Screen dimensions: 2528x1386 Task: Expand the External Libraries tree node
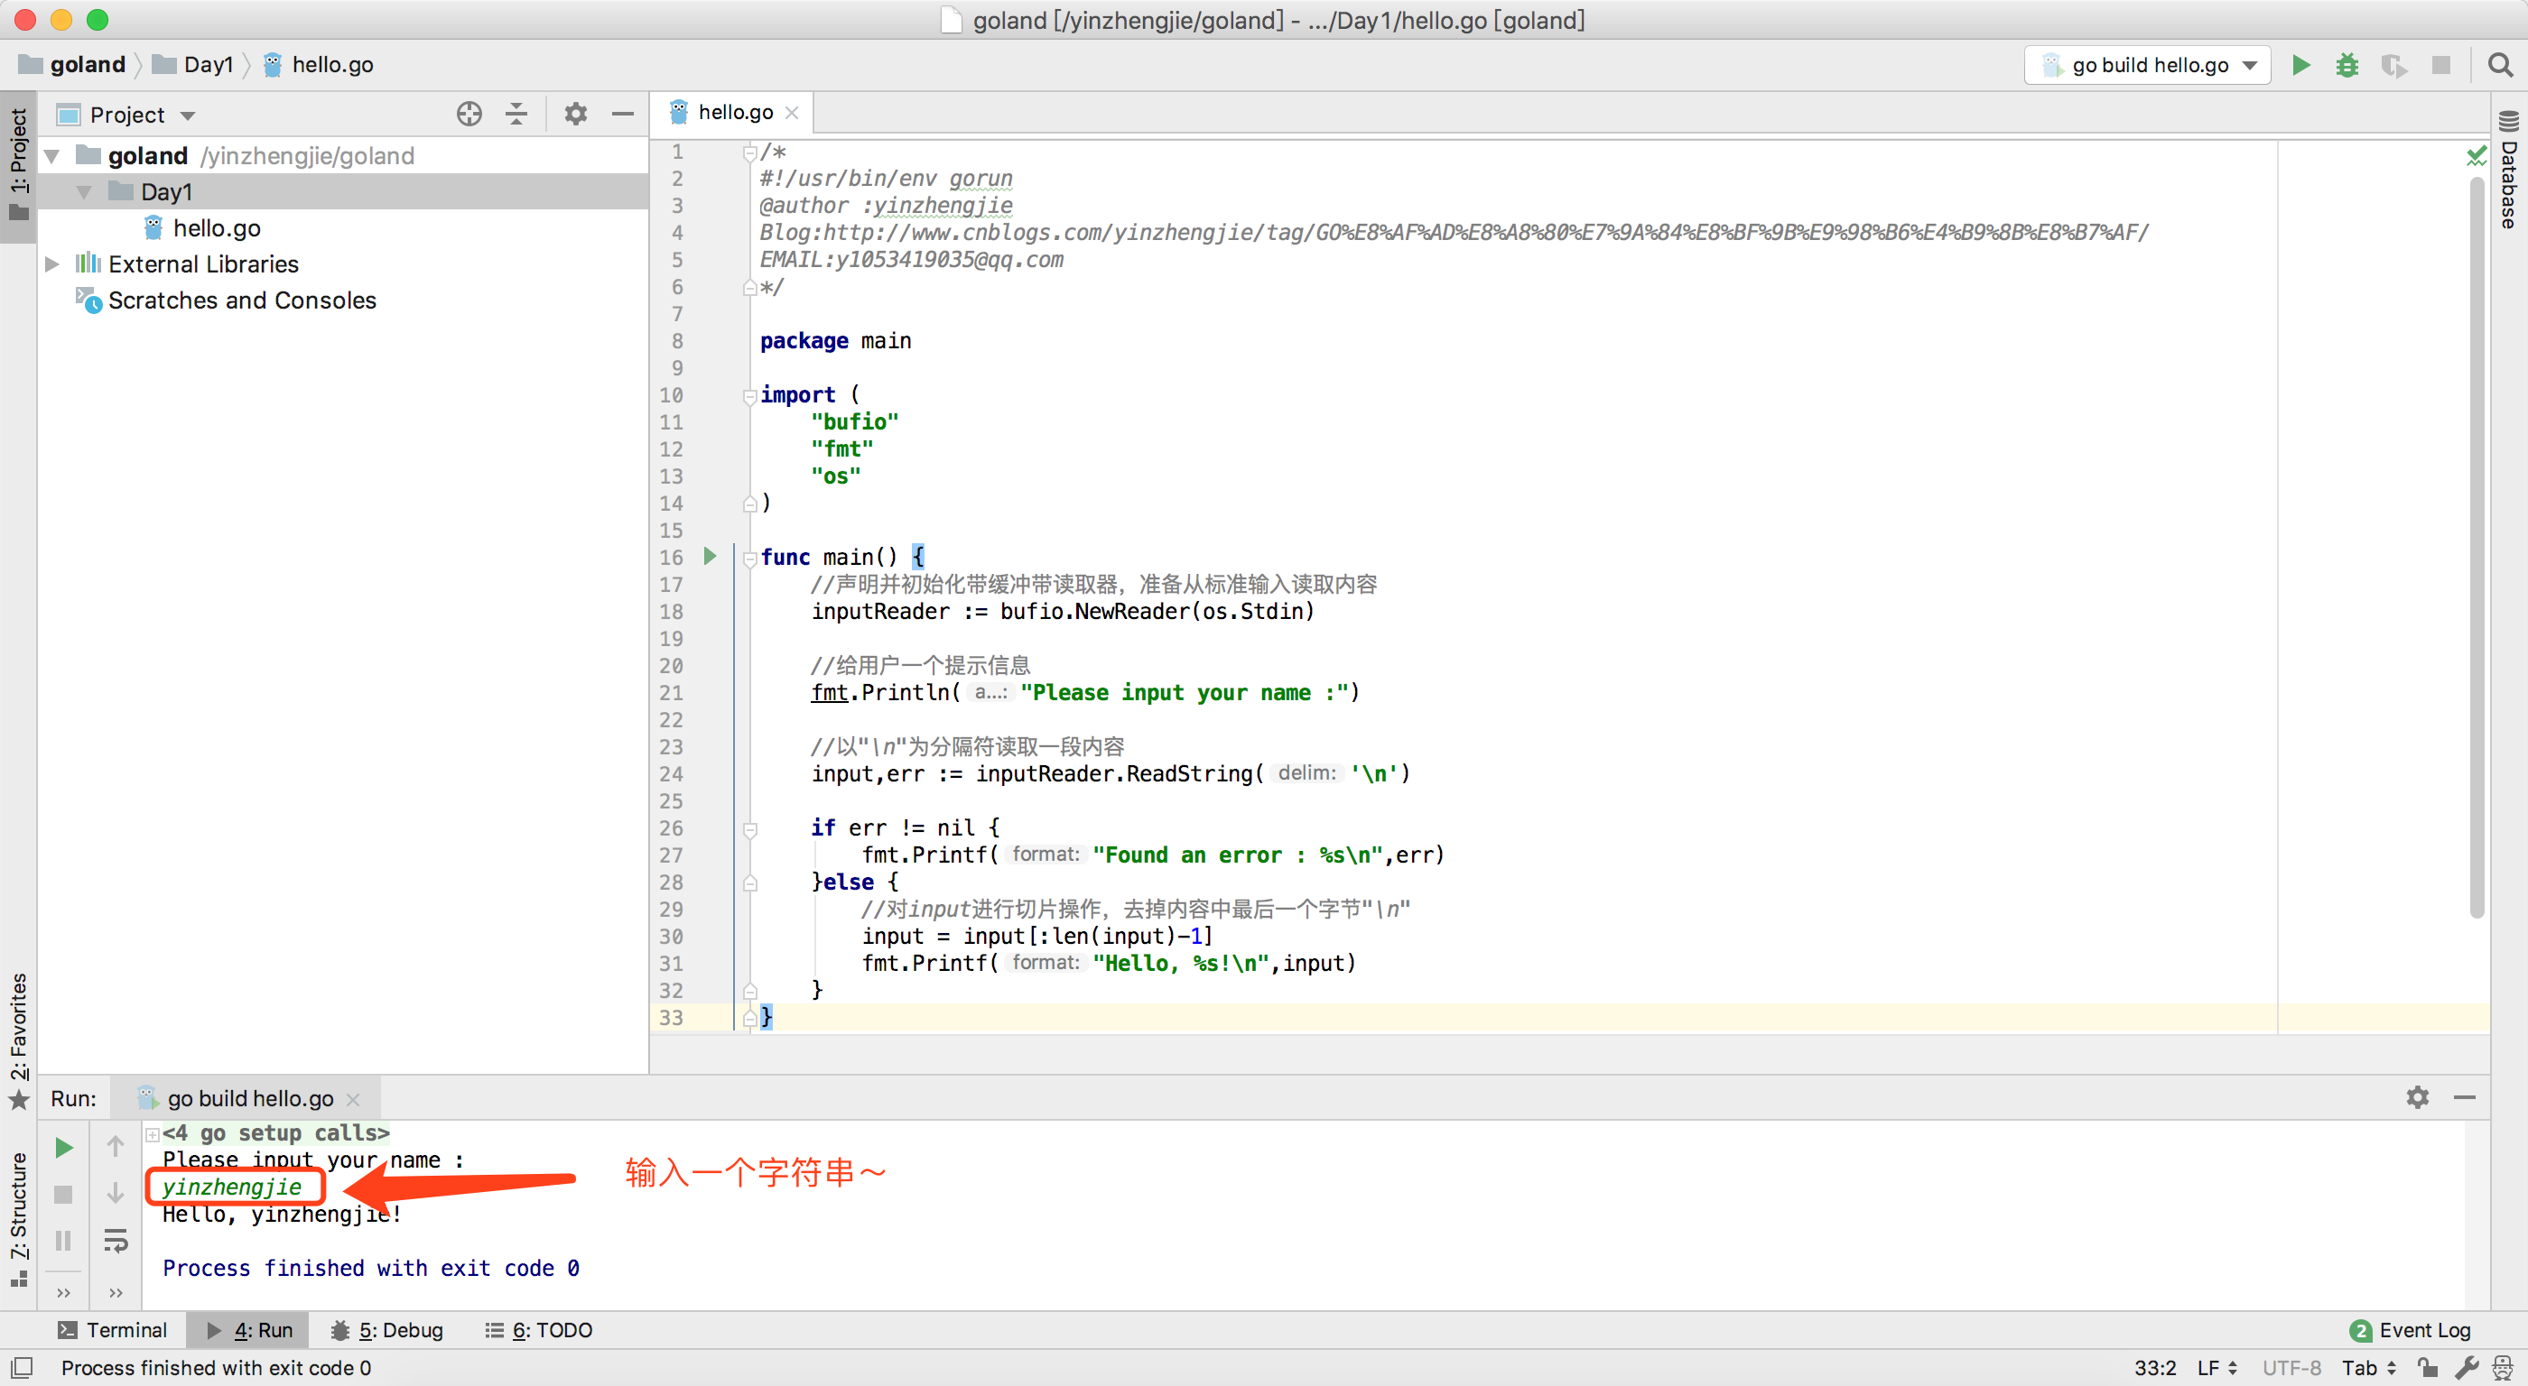coord(52,263)
